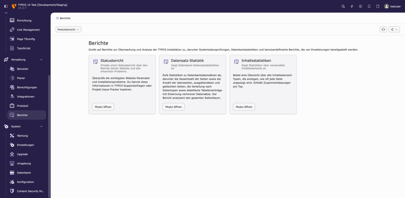Click the Einstellungen gear icon
Image resolution: width=405 pixels, height=198 pixels.
click(x=12, y=145)
